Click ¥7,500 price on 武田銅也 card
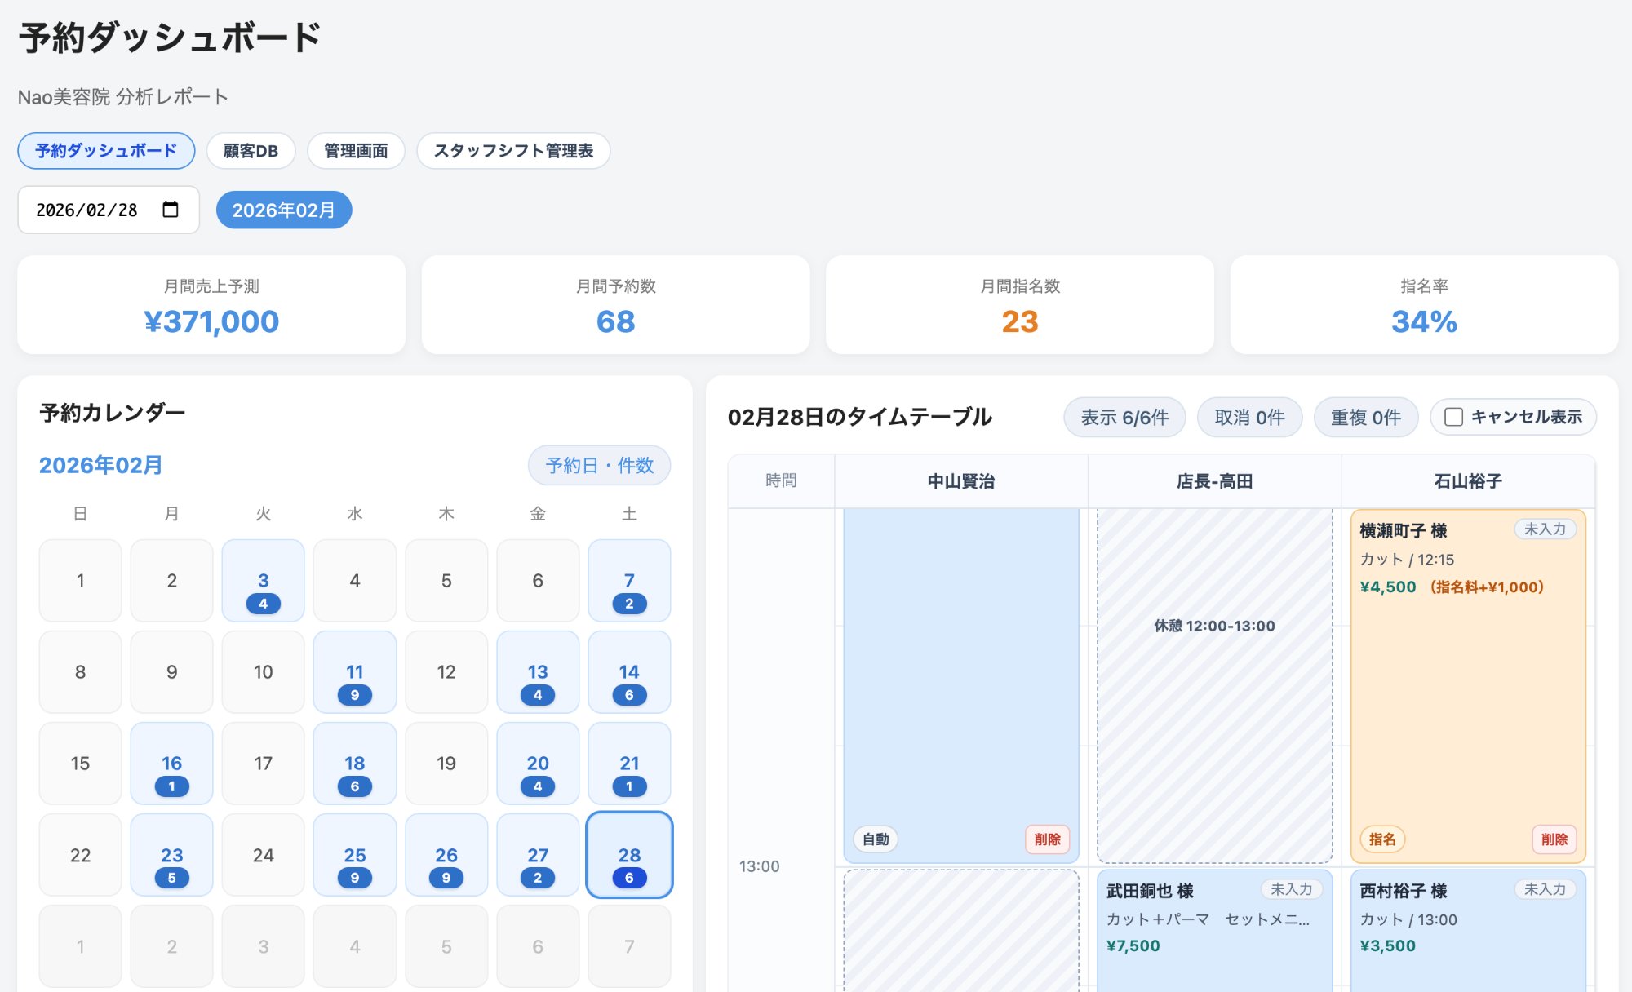The width and height of the screenshot is (1632, 992). point(1133,945)
